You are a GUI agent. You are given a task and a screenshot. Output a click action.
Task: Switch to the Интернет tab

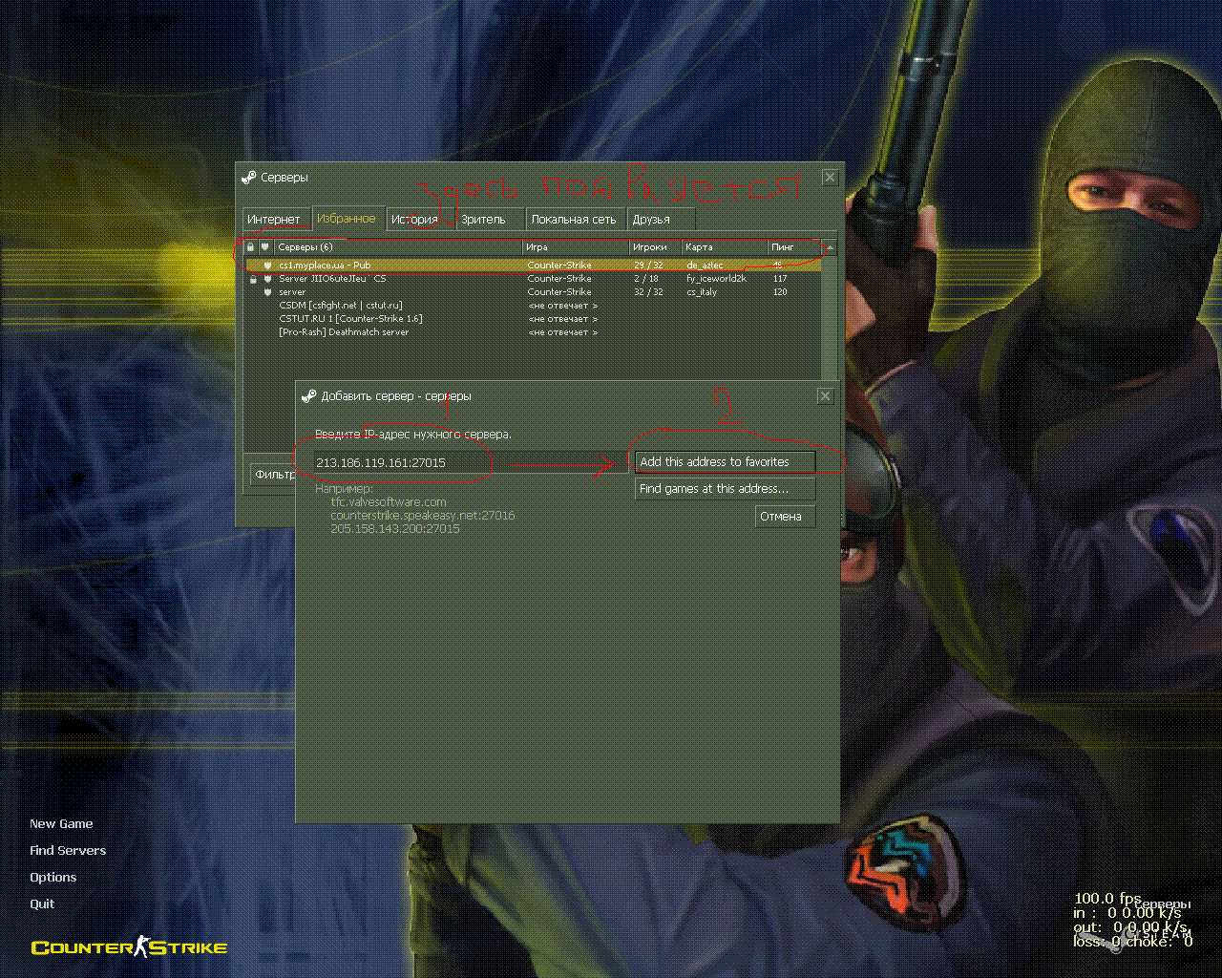coord(274,220)
